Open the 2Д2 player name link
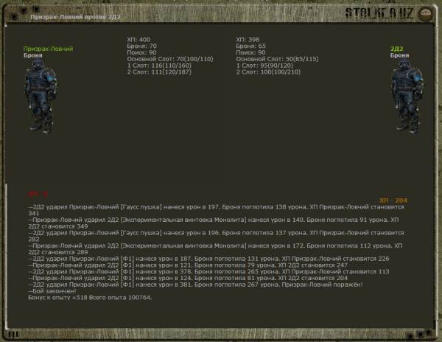Image resolution: width=442 pixels, height=342 pixels. pos(398,49)
